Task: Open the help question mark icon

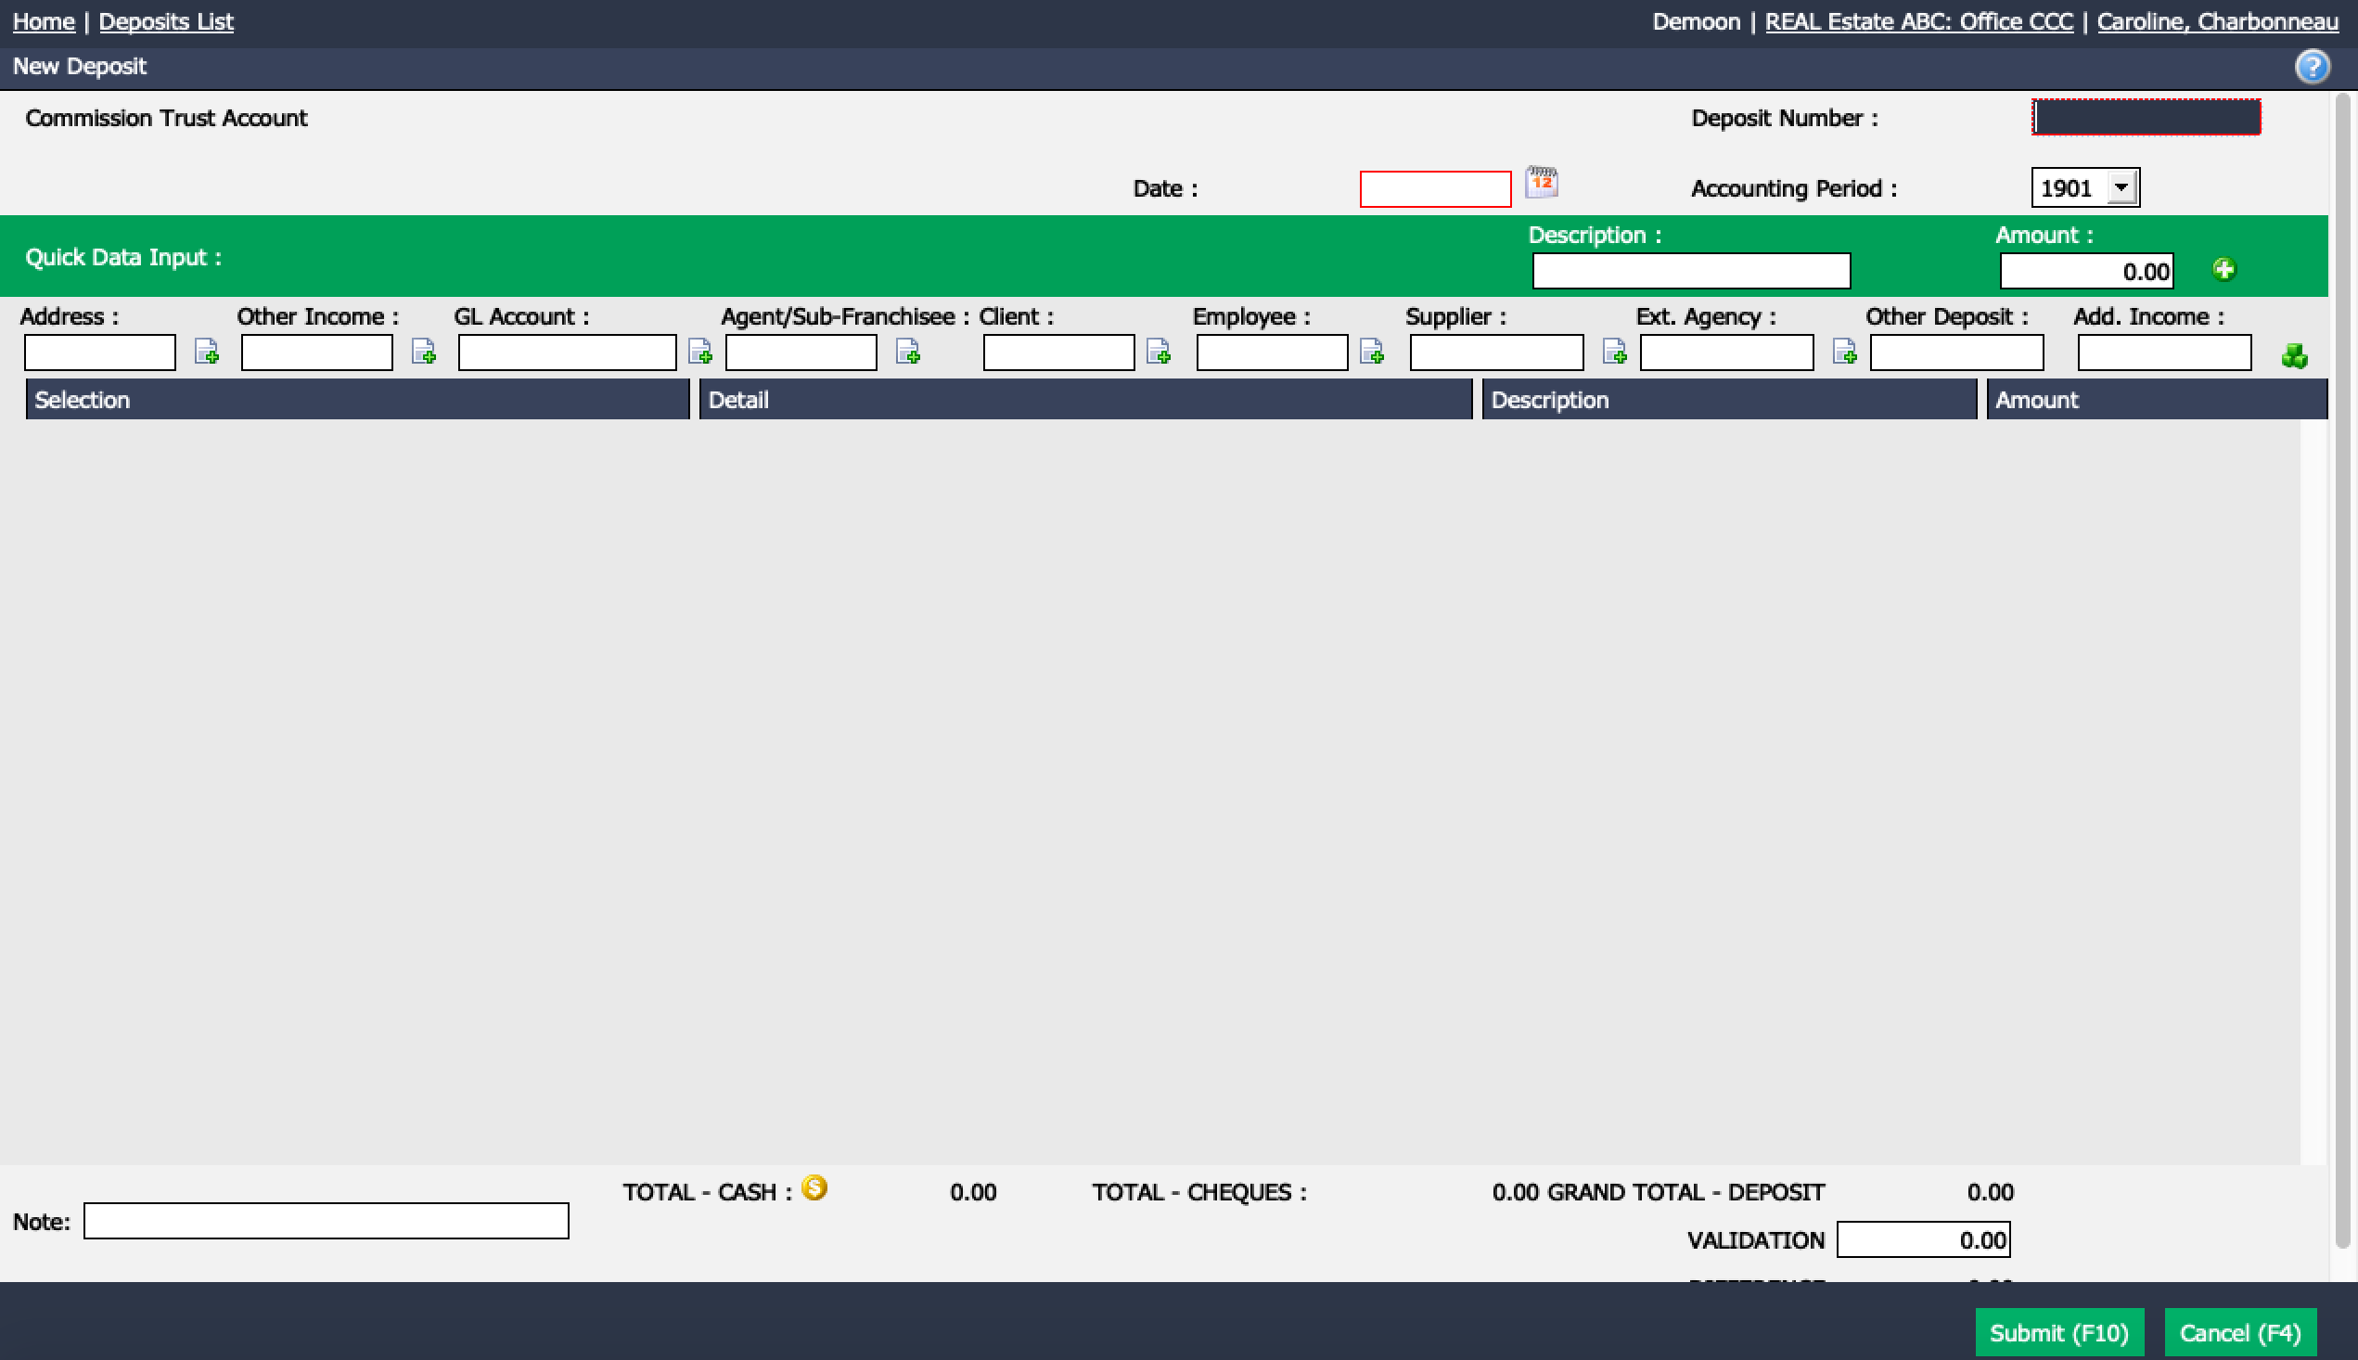Action: (x=2313, y=66)
